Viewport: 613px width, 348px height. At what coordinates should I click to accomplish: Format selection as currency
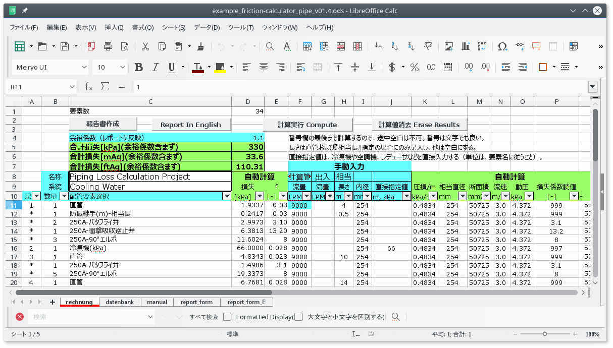tap(392, 67)
